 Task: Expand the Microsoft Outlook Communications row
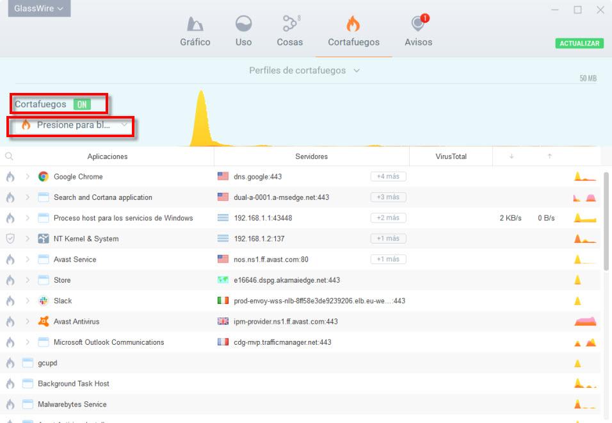click(x=28, y=342)
